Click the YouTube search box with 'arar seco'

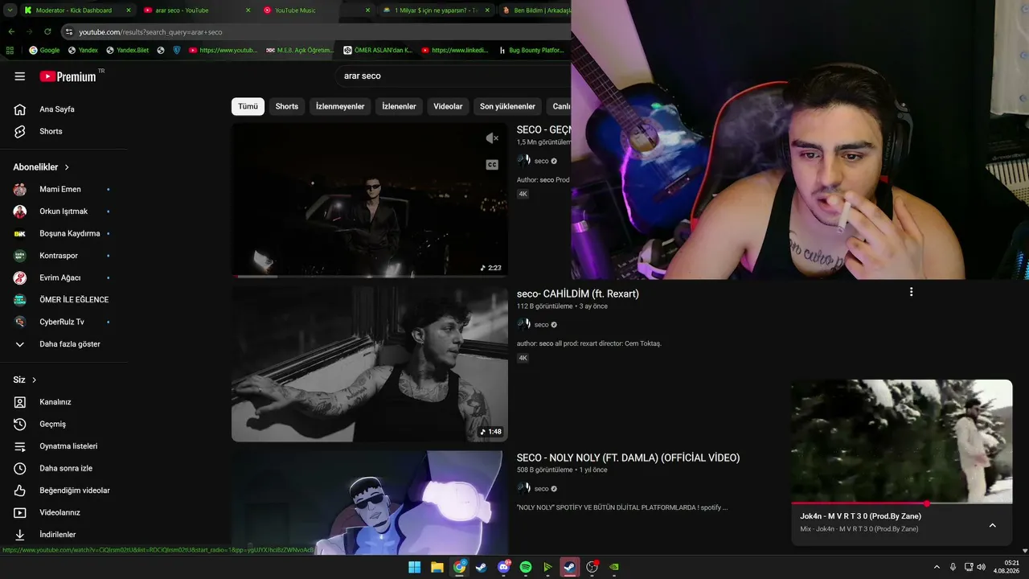(454, 76)
